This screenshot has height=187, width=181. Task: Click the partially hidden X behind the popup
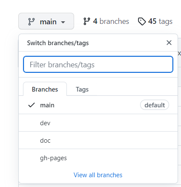pos(179,54)
